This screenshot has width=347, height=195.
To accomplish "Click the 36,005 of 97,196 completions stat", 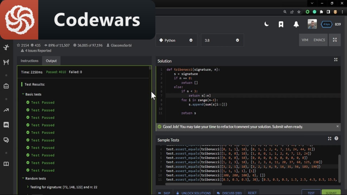I will [x=88, y=45].
